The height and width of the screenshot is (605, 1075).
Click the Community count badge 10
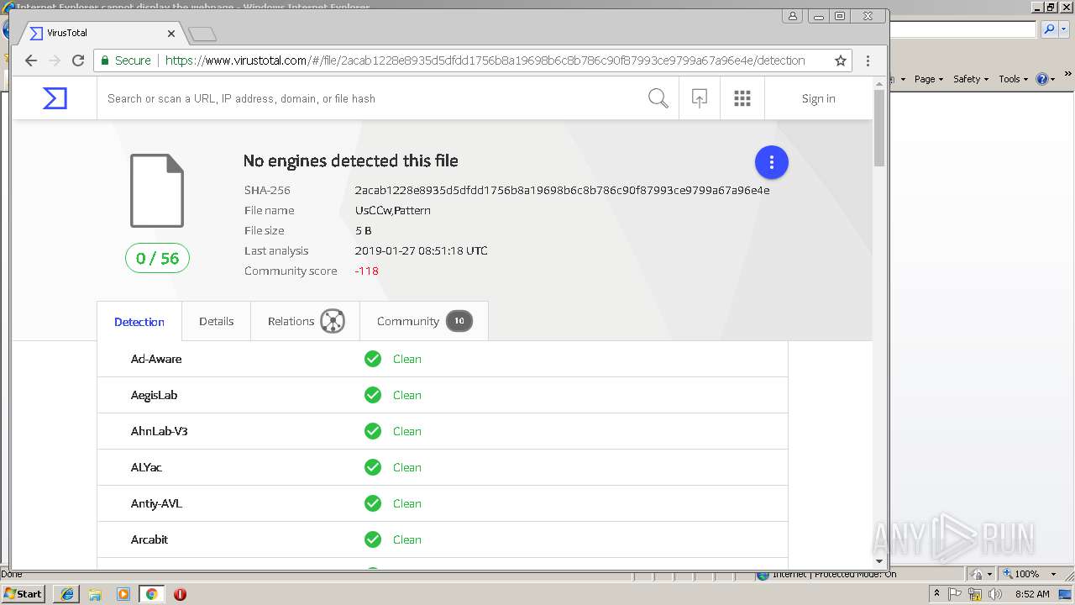pyautogui.click(x=459, y=321)
